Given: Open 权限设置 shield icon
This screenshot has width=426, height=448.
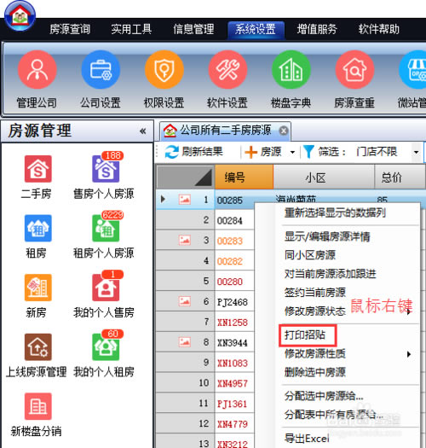Looking at the screenshot, I should click(x=164, y=69).
